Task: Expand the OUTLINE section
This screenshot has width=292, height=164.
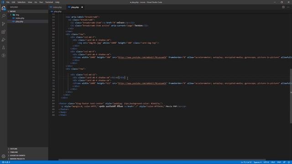Action: tap(14, 149)
